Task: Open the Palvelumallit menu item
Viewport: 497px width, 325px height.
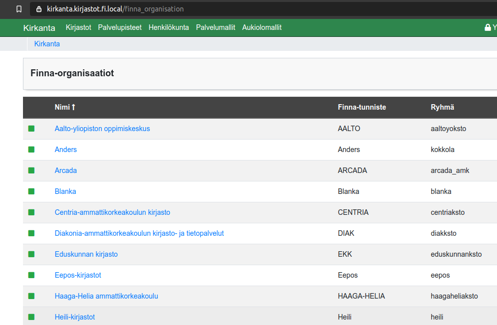Action: click(216, 27)
